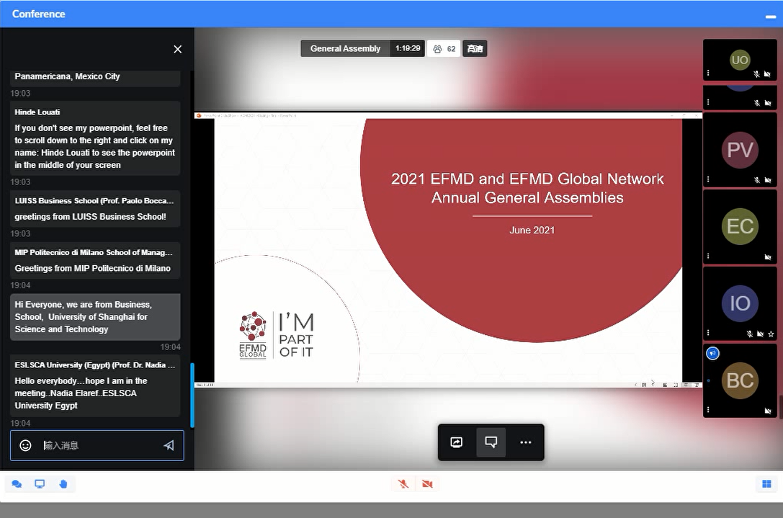
Task: Click the blue chat icon at bottom left
Action: click(17, 484)
